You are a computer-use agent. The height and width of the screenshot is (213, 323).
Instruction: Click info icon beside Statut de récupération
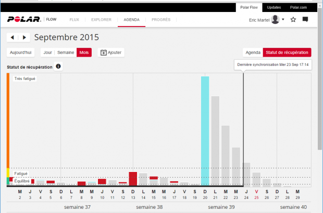[x=58, y=66]
